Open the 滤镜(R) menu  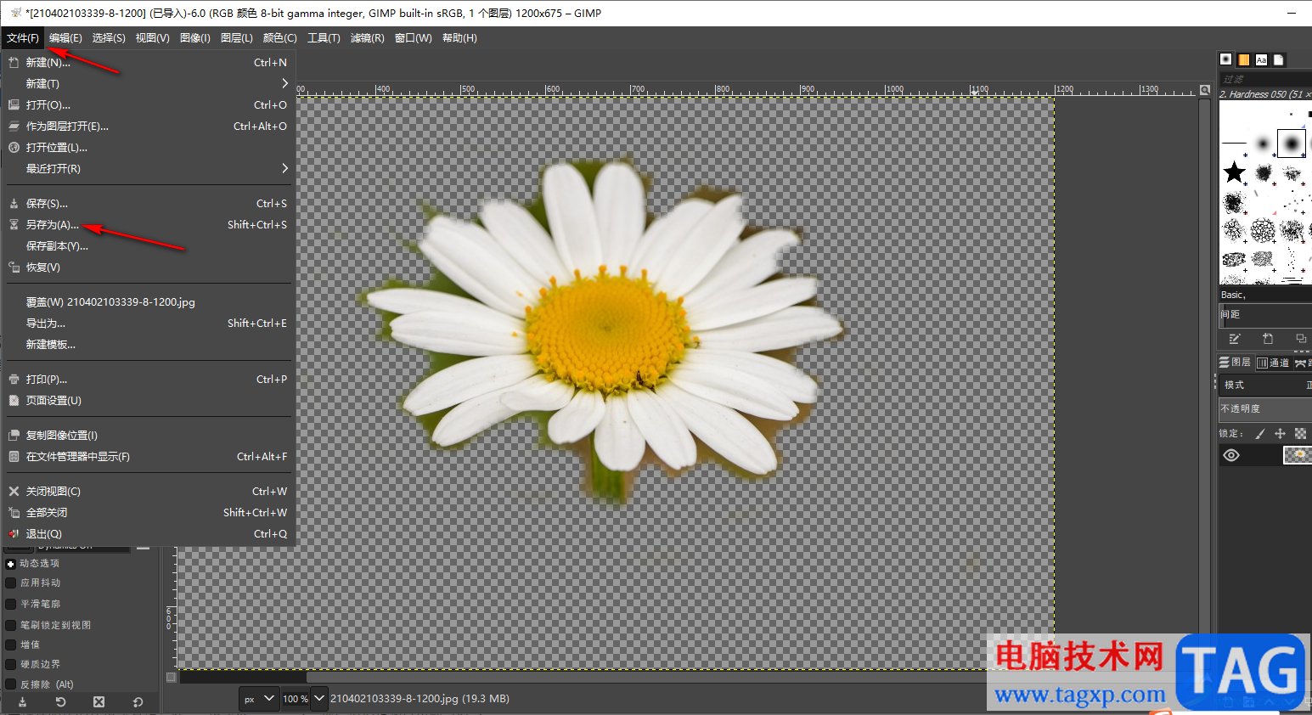tap(368, 37)
